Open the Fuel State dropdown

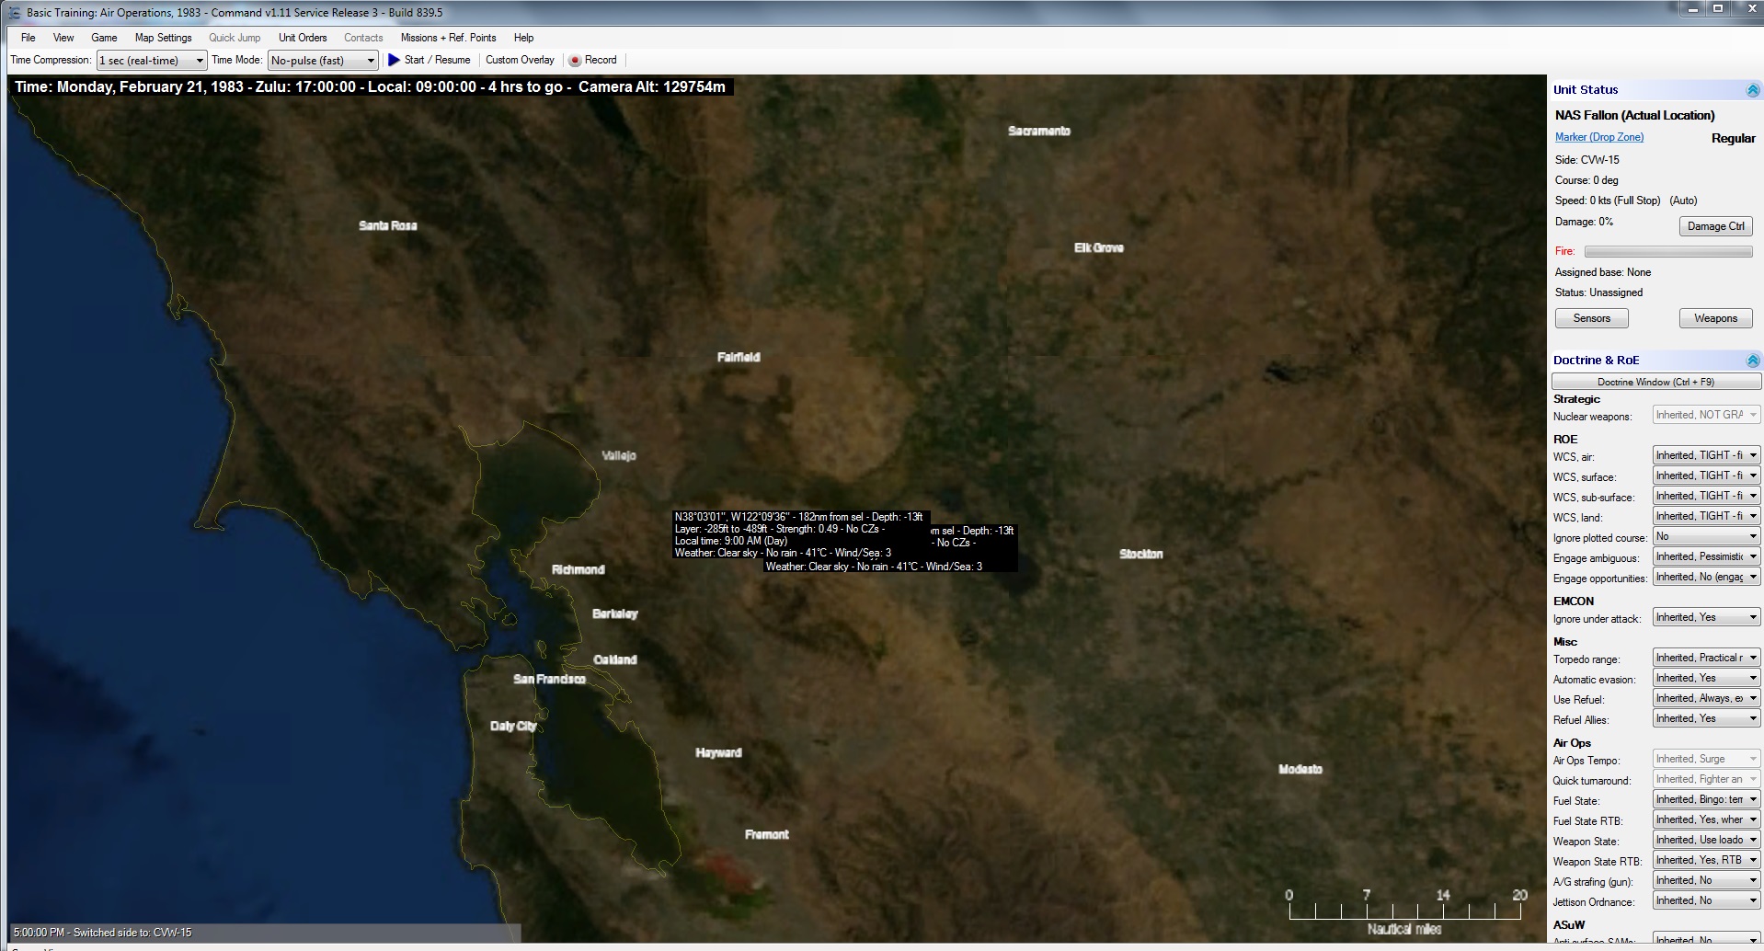(1706, 799)
